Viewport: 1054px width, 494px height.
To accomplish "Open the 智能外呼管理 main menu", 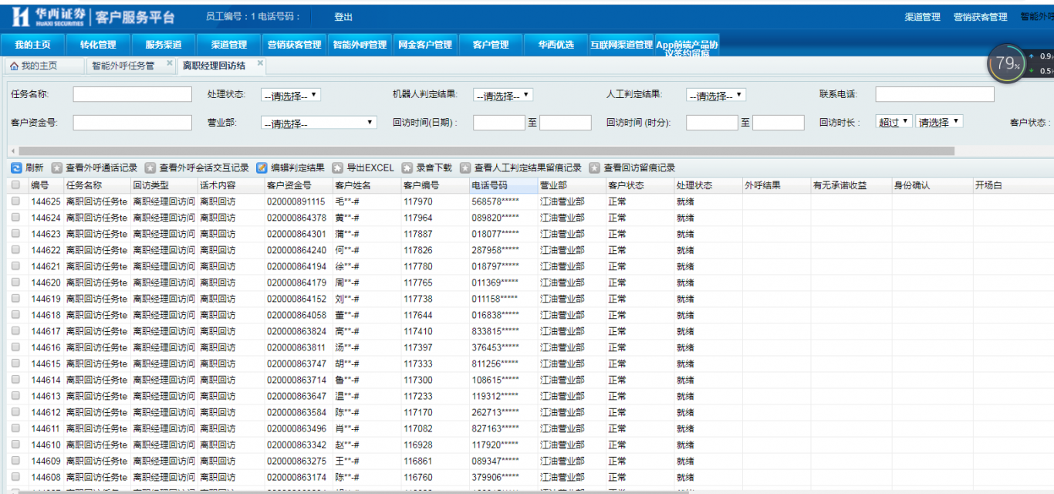I will point(360,45).
